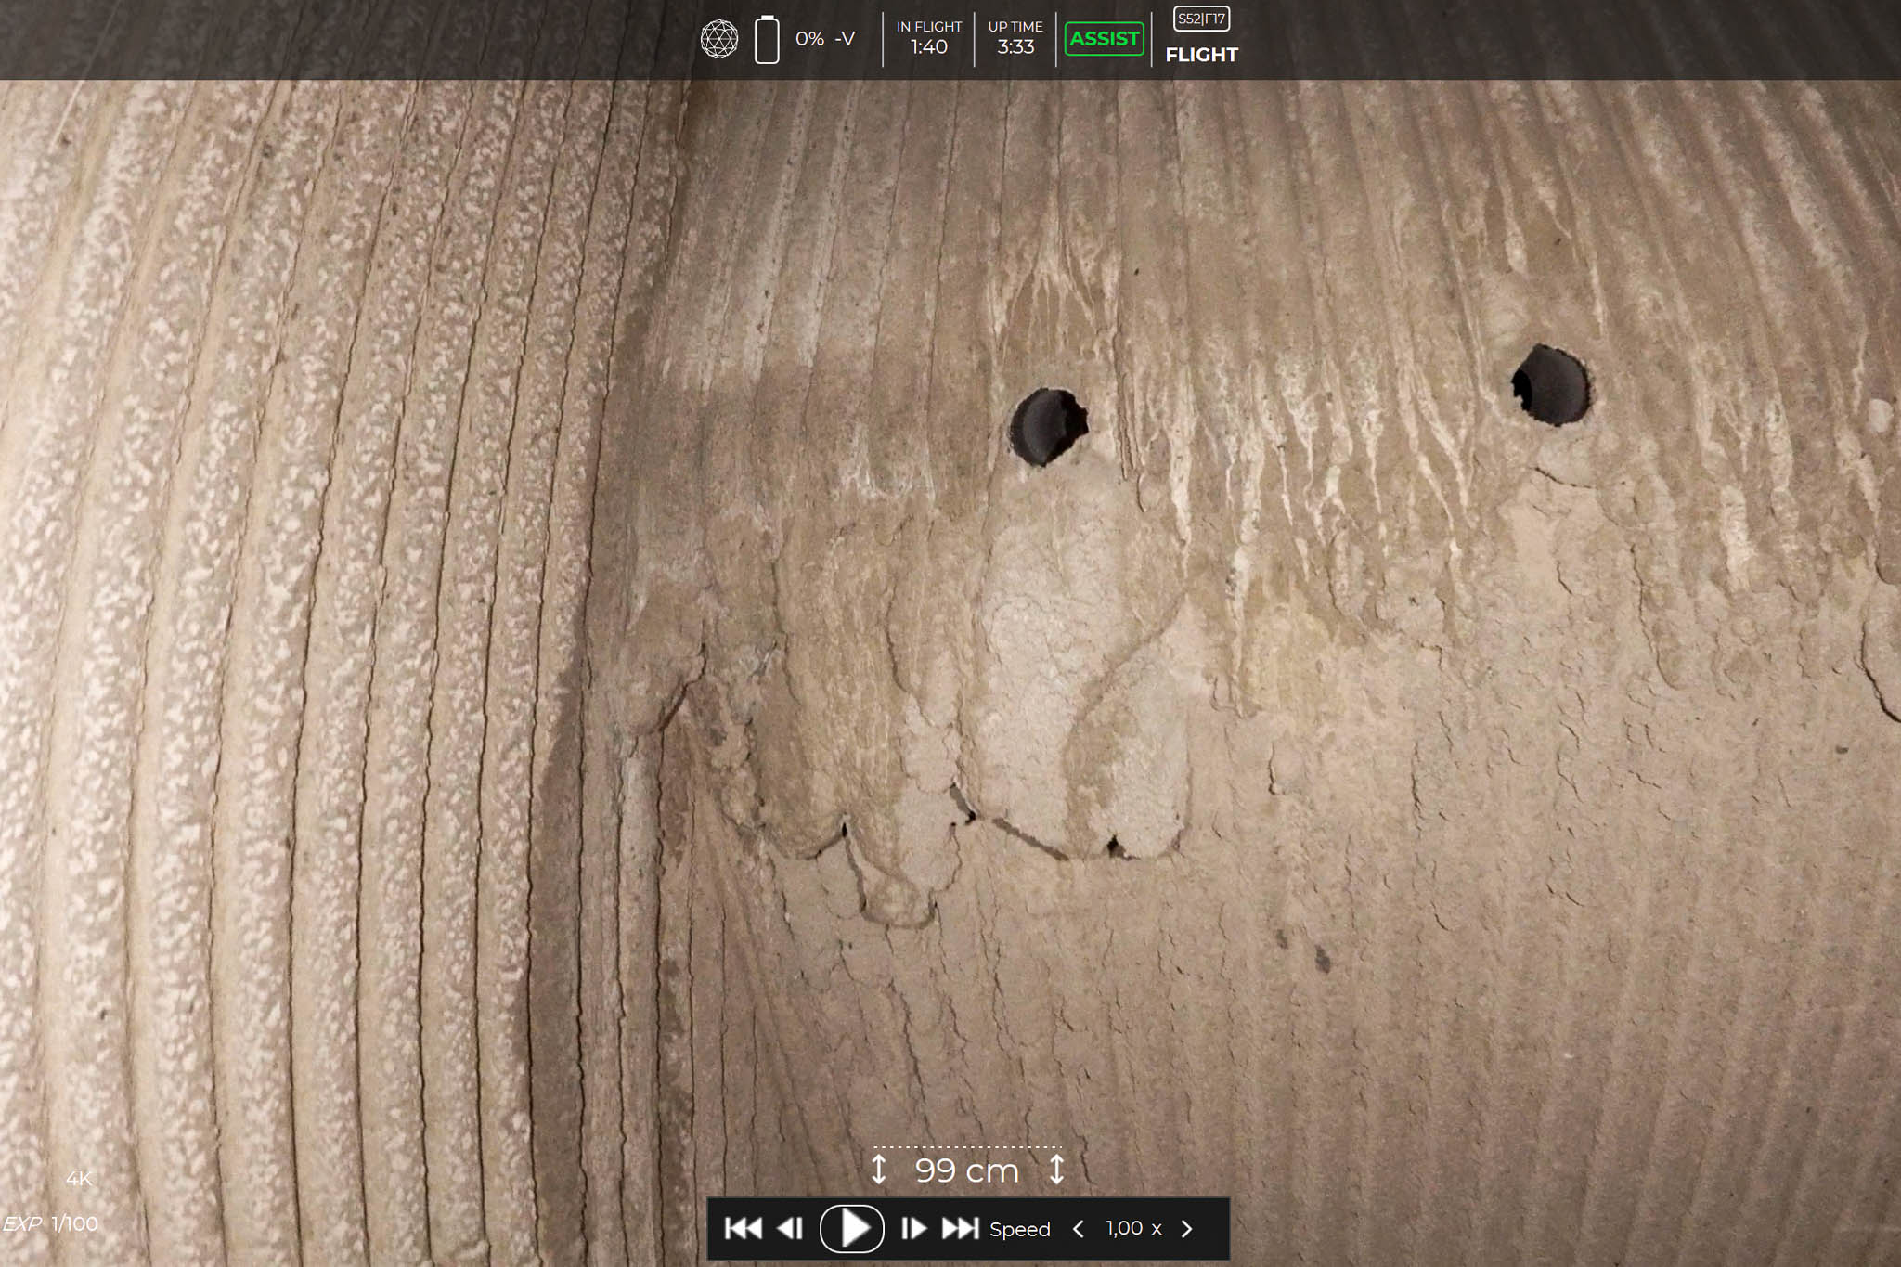
Task: Click the 99 cm distance readout
Action: [x=966, y=1170]
